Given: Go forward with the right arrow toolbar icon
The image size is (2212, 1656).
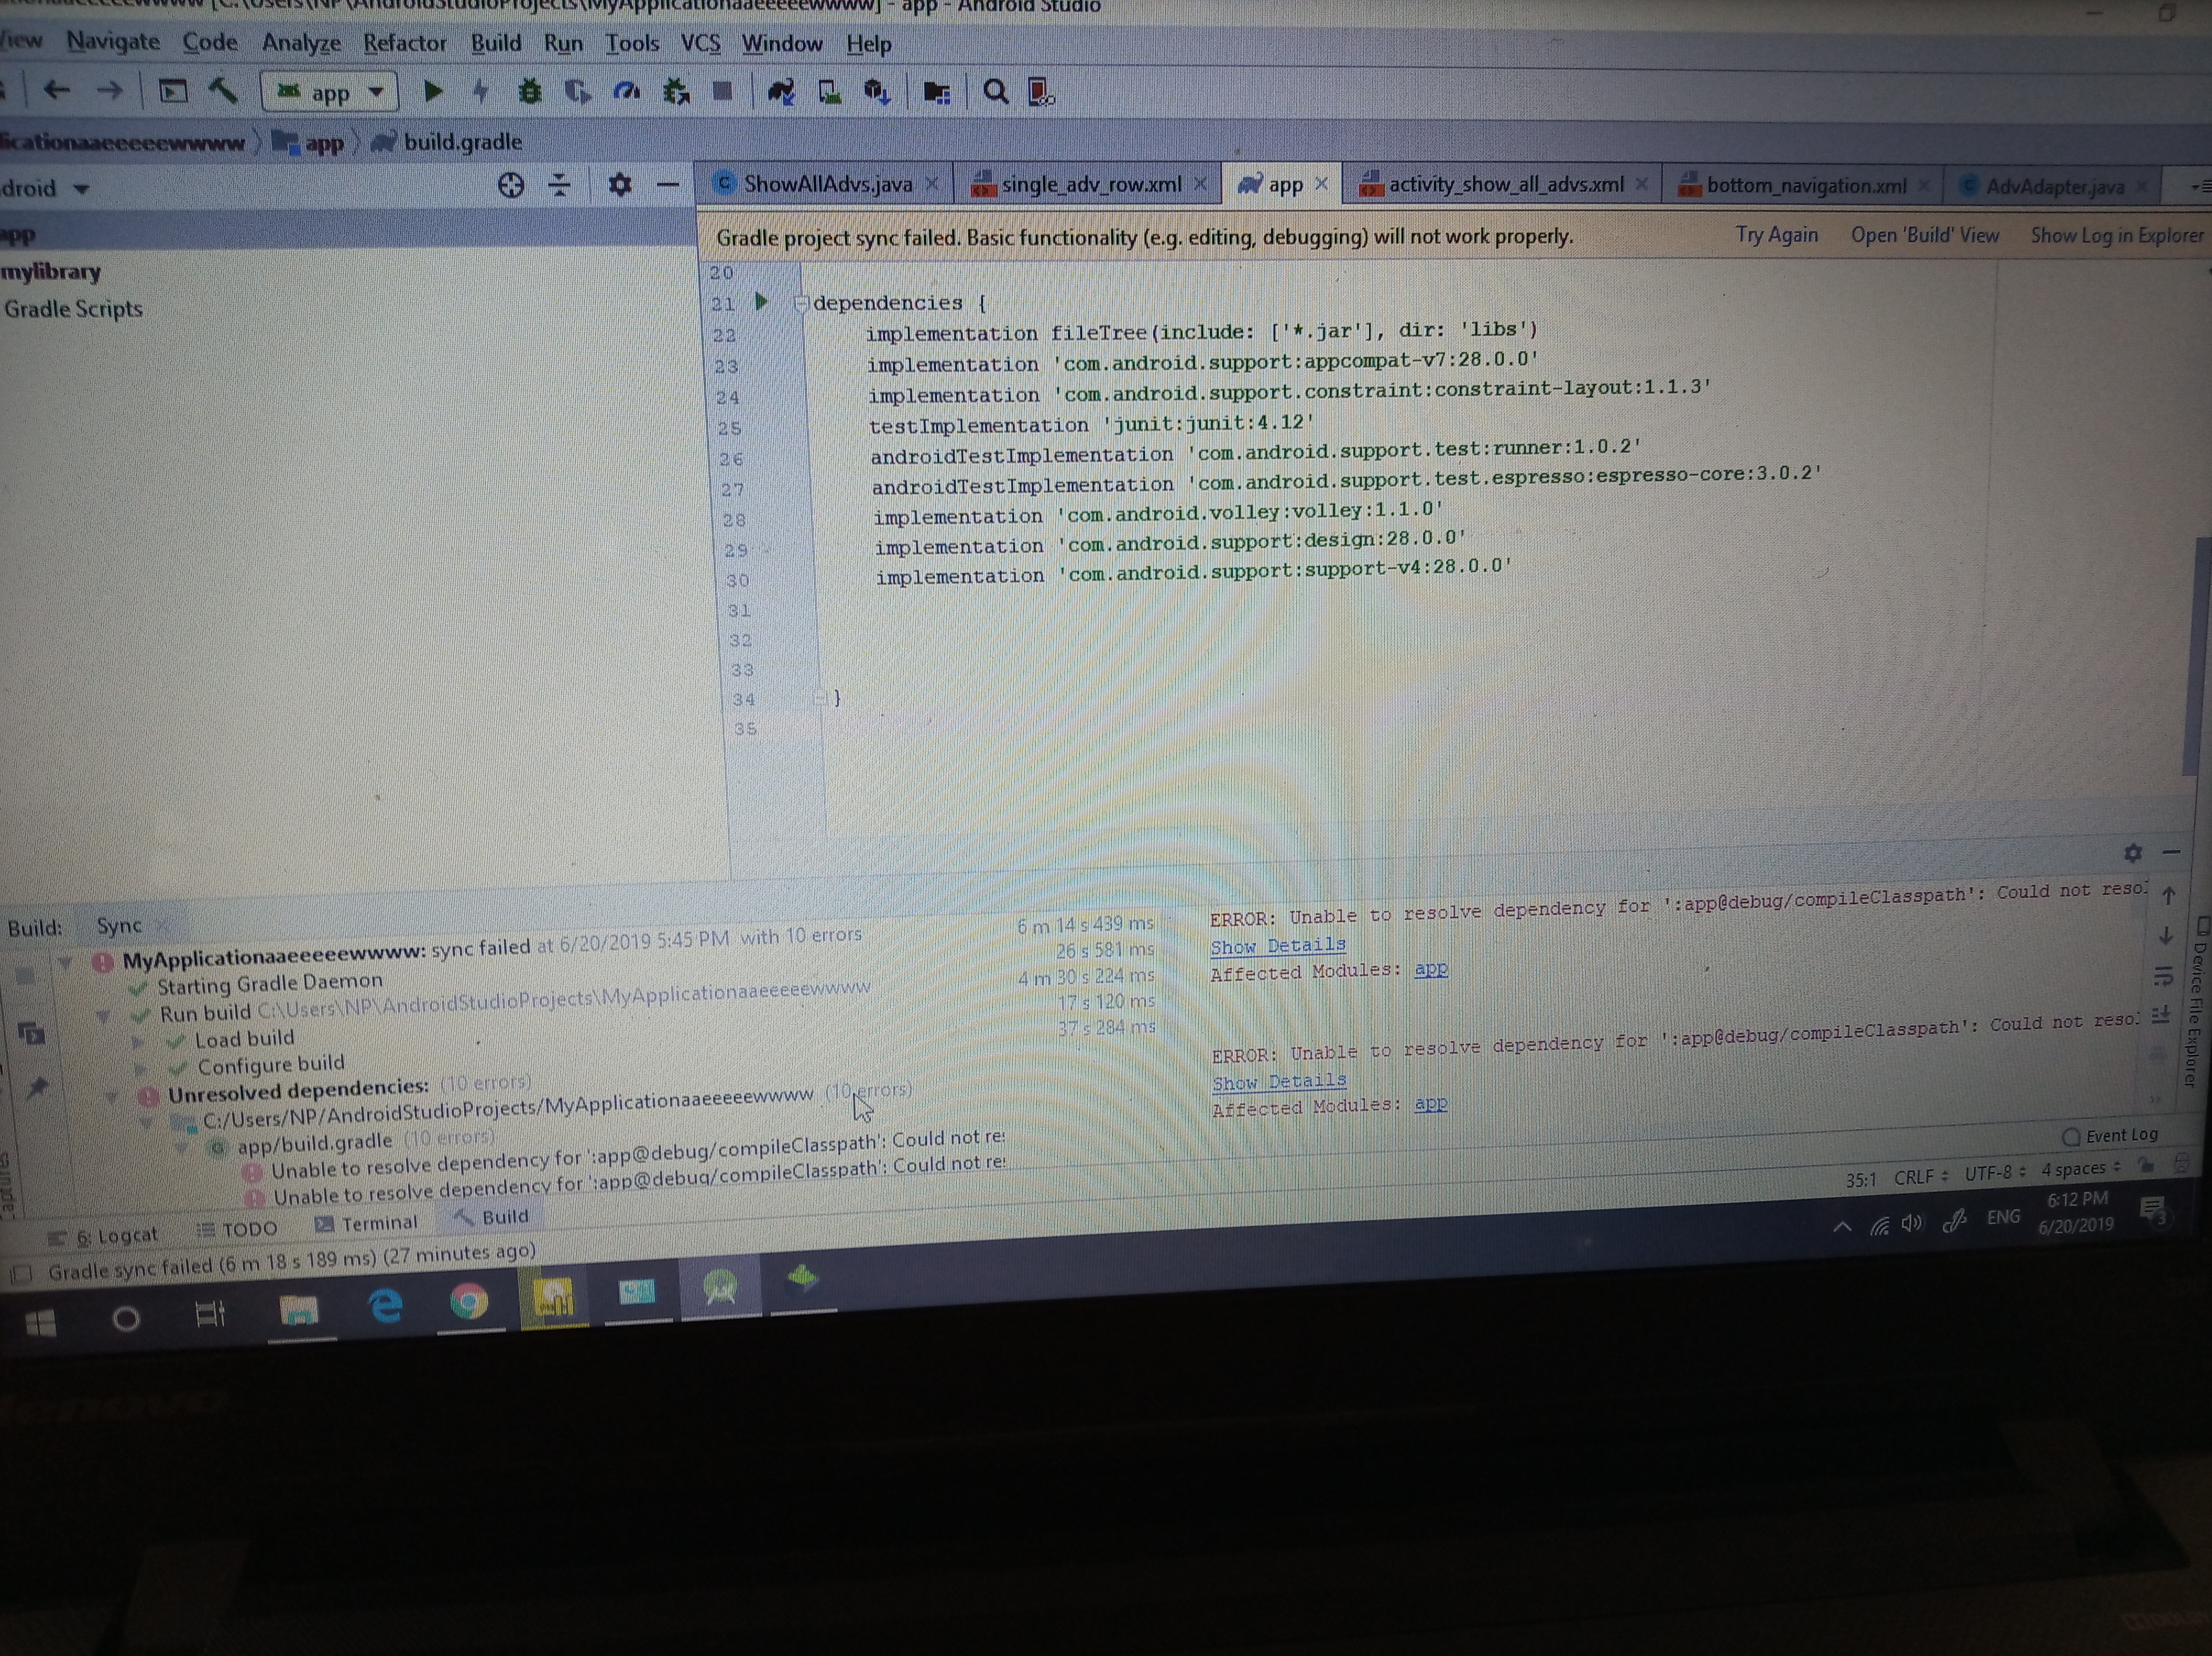Looking at the screenshot, I should pyautogui.click(x=109, y=91).
